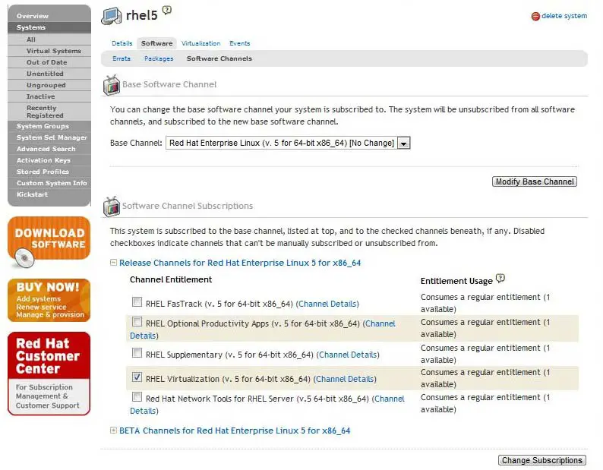The image size is (603, 470).
Task: Uncheck the RHEL Virtualization channel
Action: click(137, 377)
